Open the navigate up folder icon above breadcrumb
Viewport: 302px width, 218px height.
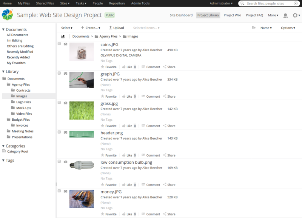[63, 37]
